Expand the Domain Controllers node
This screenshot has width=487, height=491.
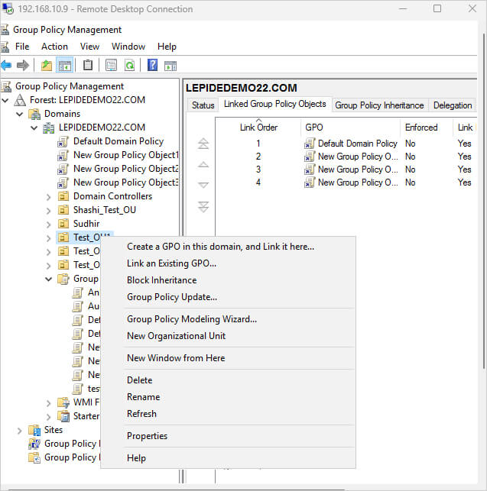click(x=48, y=197)
